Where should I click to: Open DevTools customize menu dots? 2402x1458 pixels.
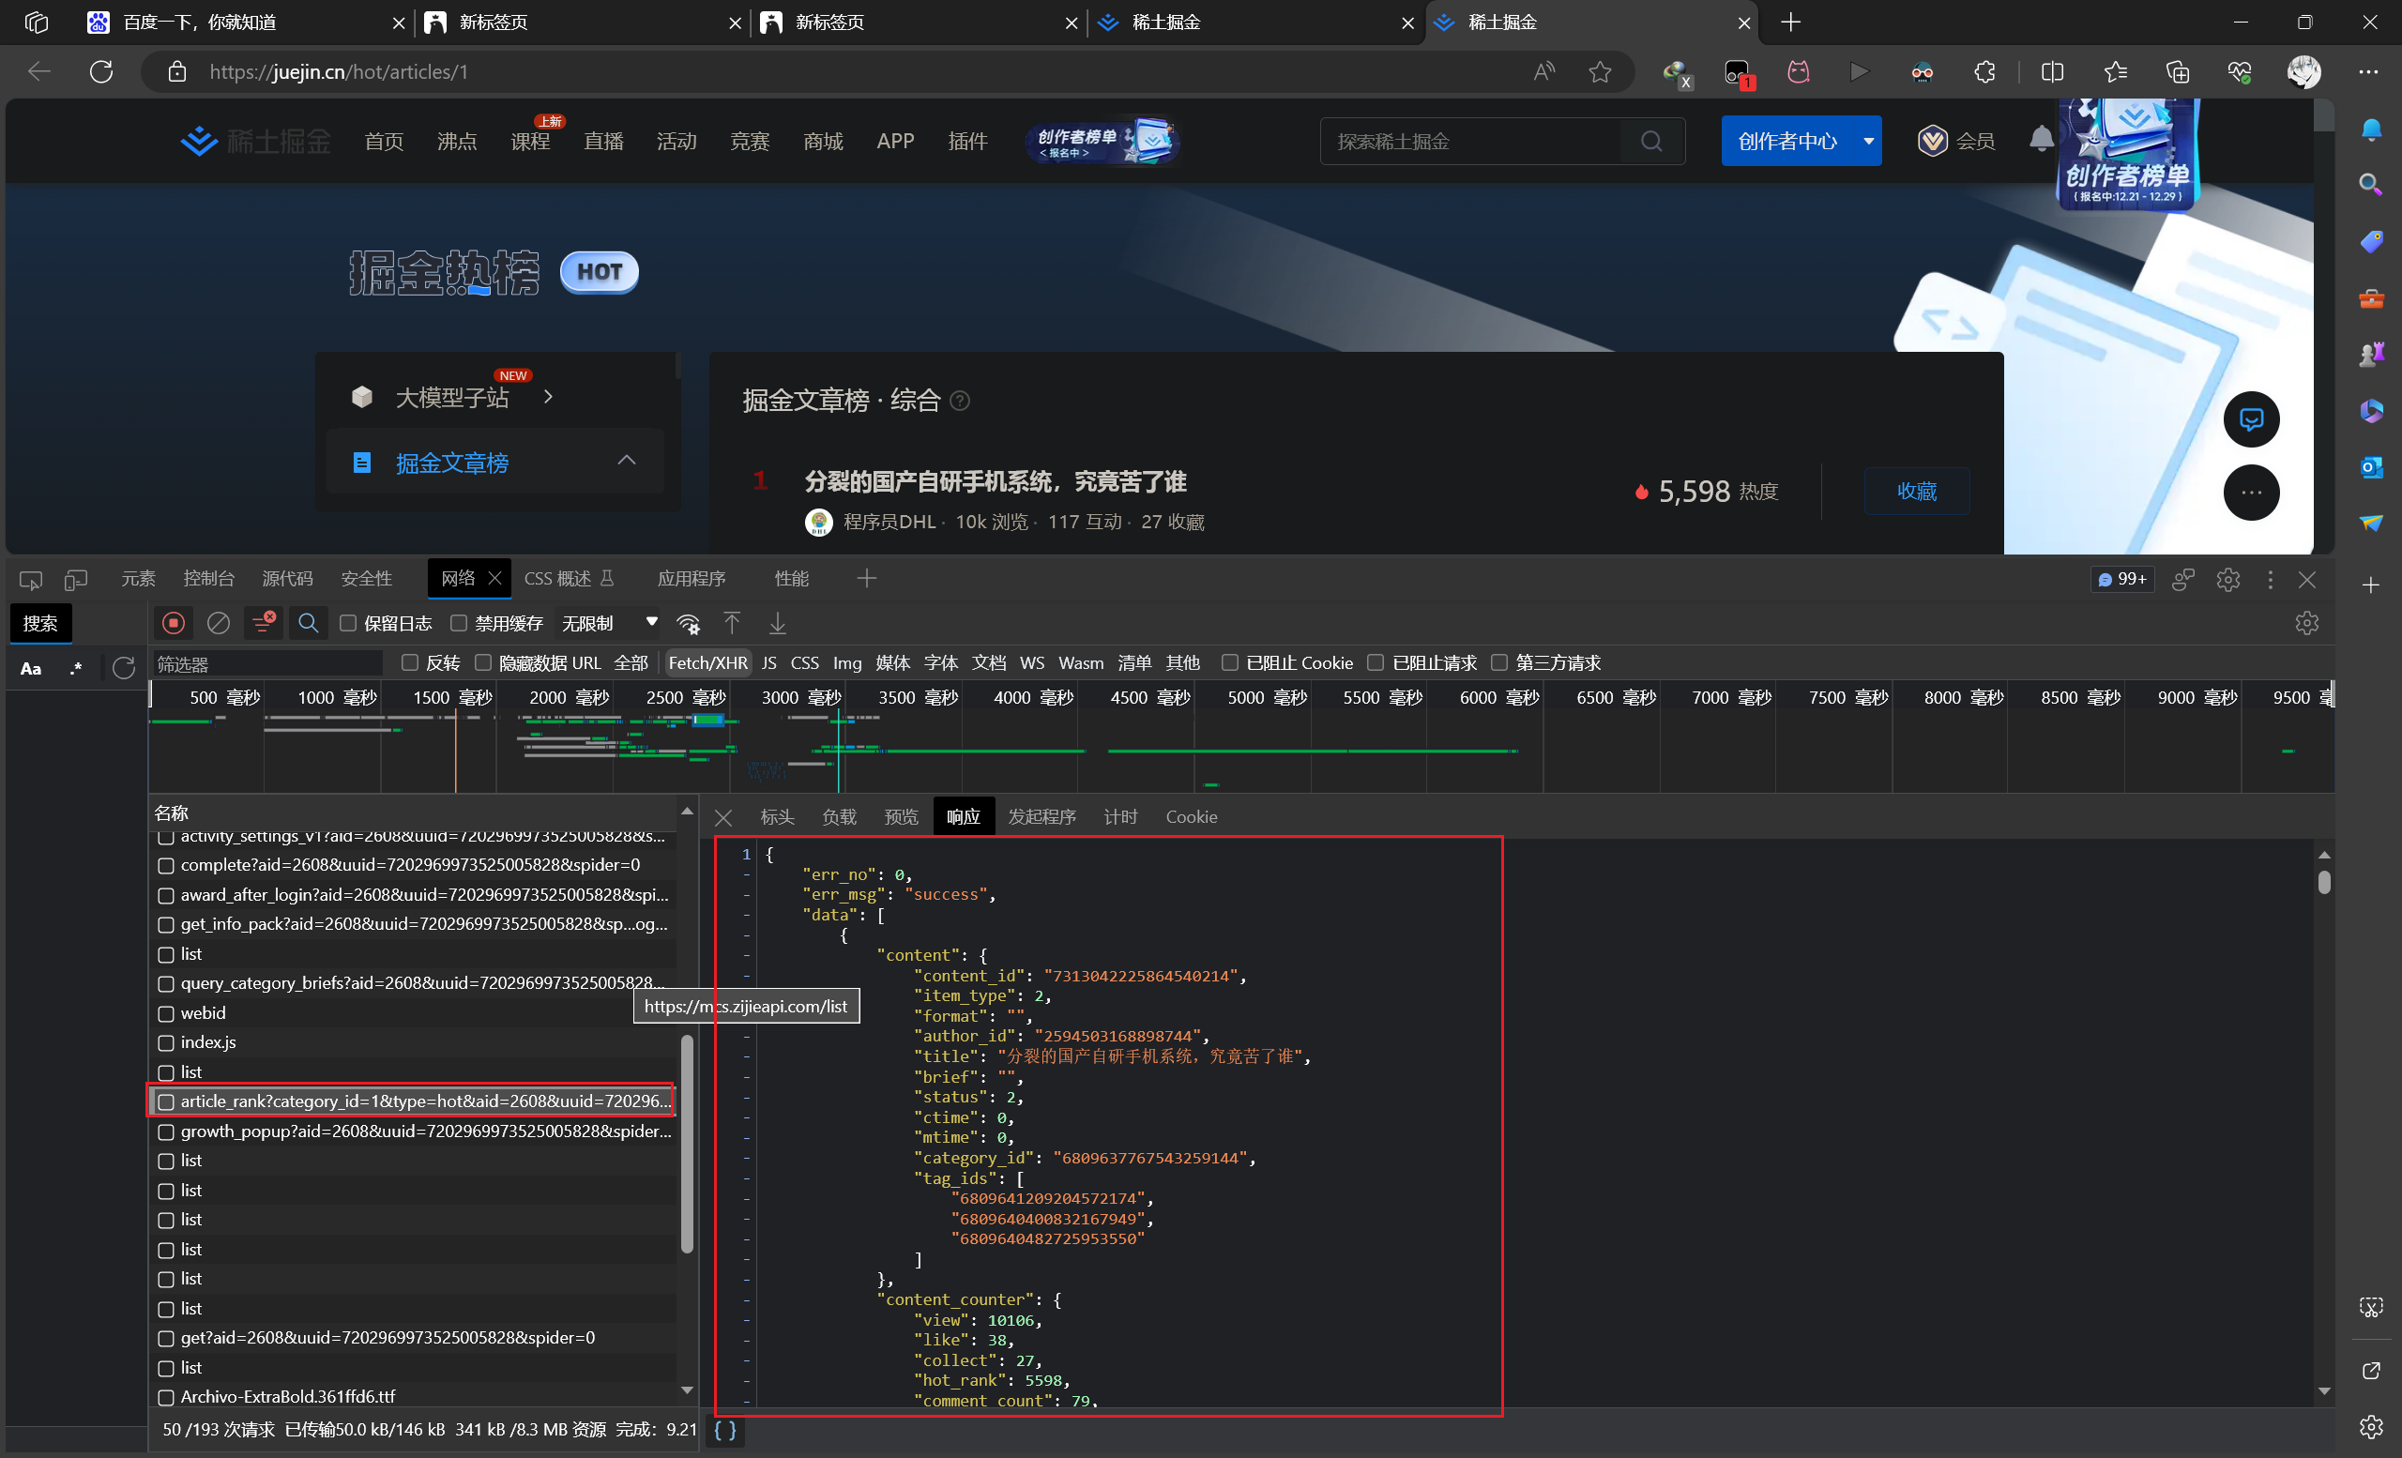coord(2271,580)
